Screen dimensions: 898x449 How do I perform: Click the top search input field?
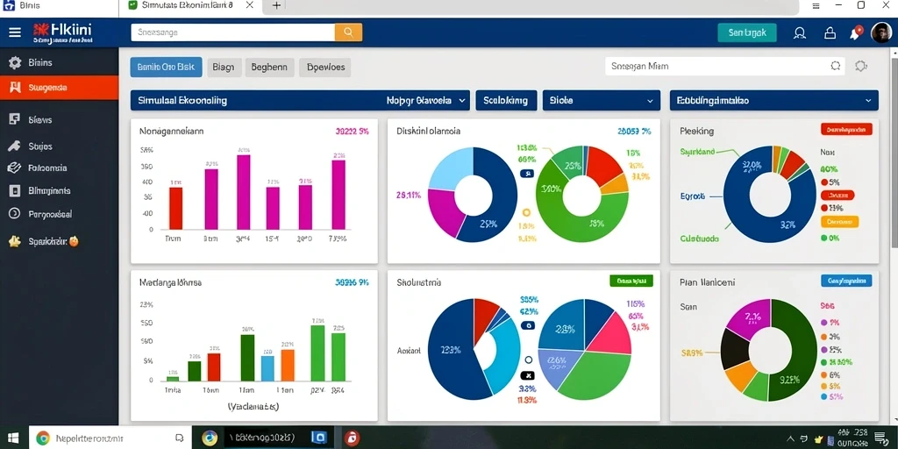tap(233, 32)
